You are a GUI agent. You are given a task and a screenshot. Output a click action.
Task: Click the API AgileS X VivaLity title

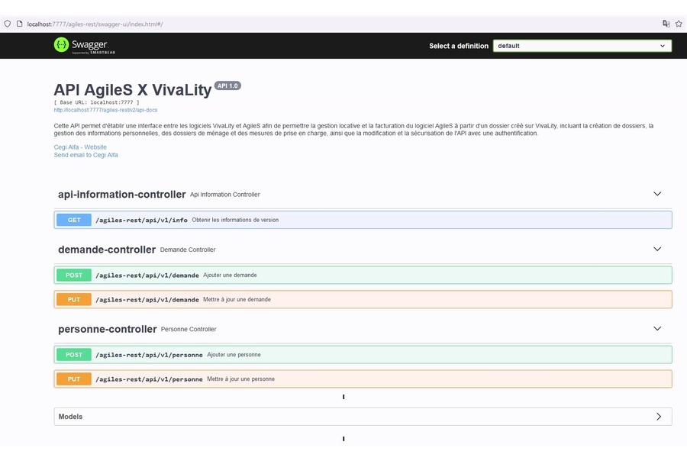tap(133, 90)
